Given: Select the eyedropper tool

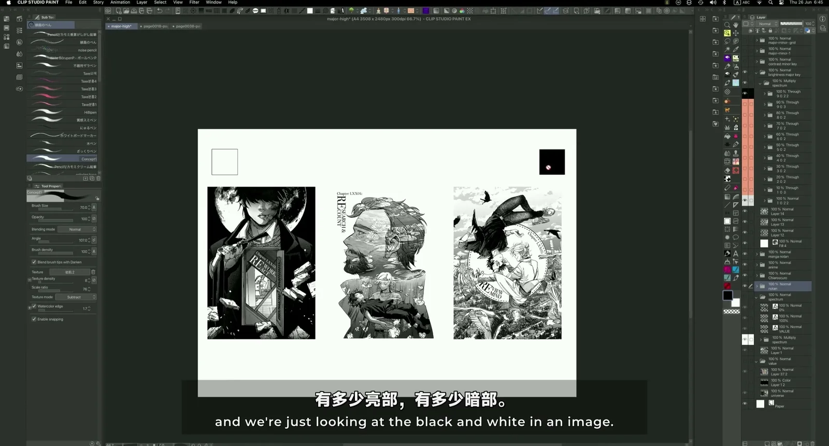Looking at the screenshot, I should coord(736,50).
